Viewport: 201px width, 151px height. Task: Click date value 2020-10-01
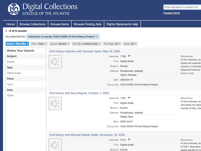[126, 122]
